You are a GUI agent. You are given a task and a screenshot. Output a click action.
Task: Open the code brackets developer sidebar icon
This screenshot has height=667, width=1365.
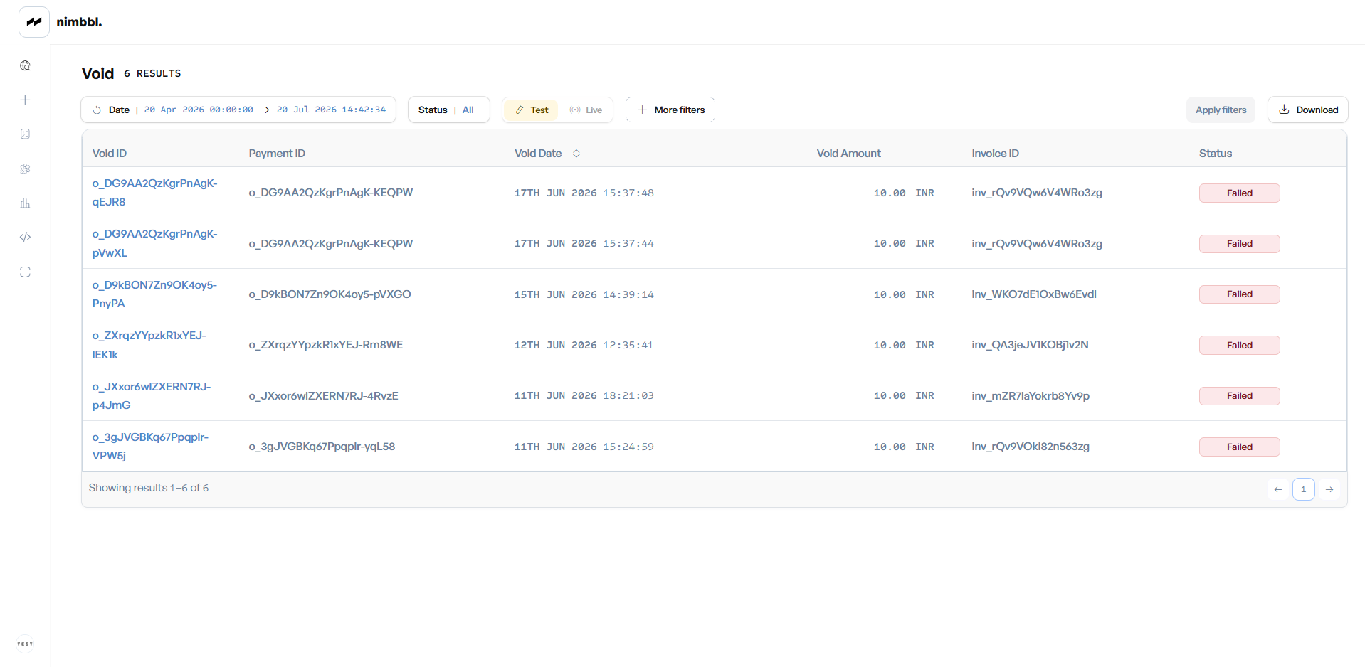(26, 238)
